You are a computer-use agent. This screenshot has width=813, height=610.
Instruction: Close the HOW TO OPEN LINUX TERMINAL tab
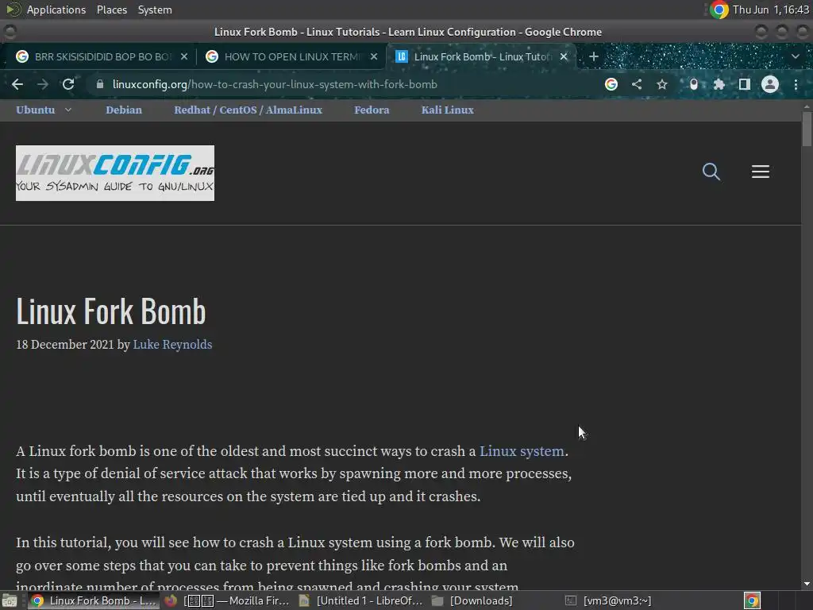point(374,56)
